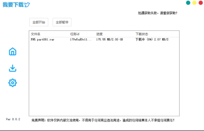Select the FH5.part081.rar file row
204x131 pixels.
(x=42, y=39)
